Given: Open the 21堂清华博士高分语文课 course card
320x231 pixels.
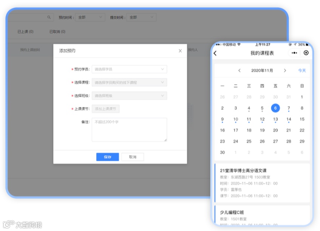Looking at the screenshot, I should point(262,183).
